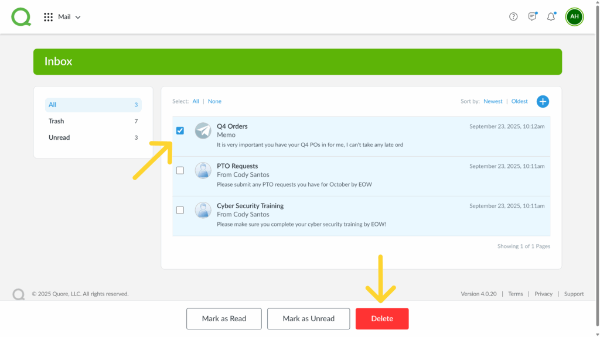
Task: Switch to the Unread folder
Action: tap(59, 137)
